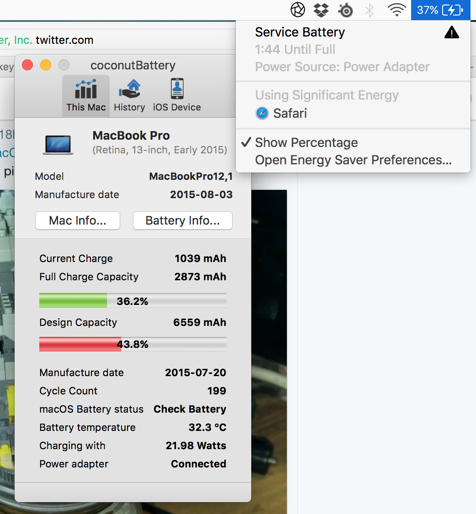Click the Design Capacity 6559 mAh value
476x514 pixels.
pos(200,322)
